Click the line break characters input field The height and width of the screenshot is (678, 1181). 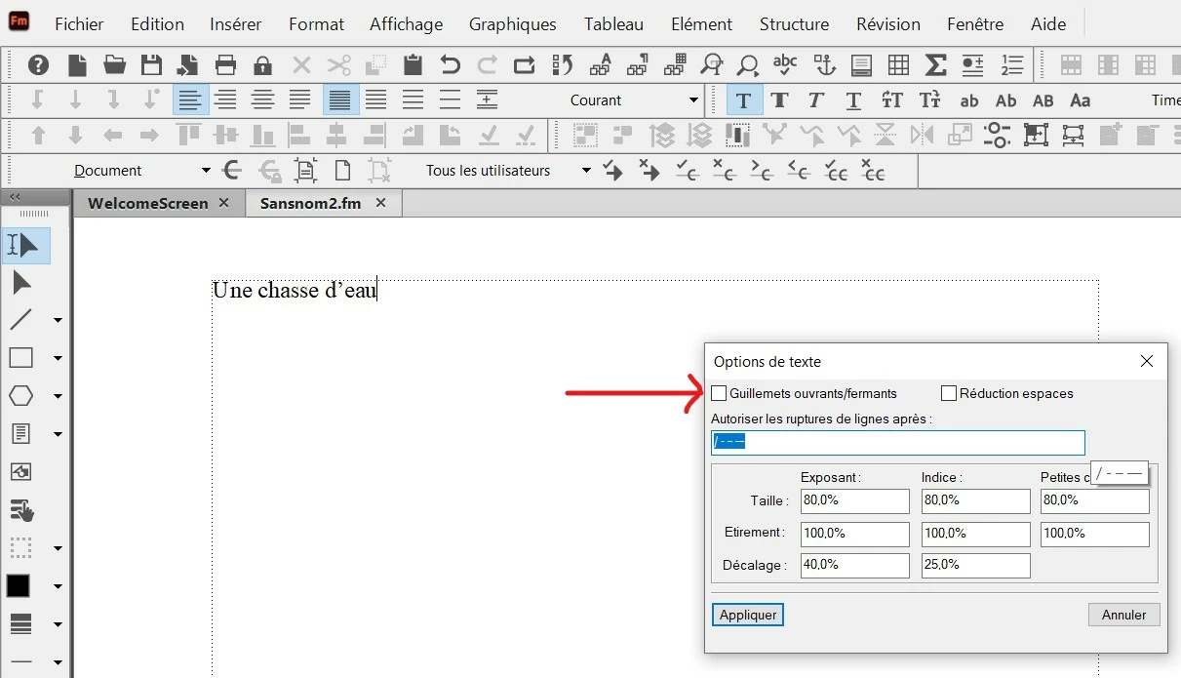(898, 442)
